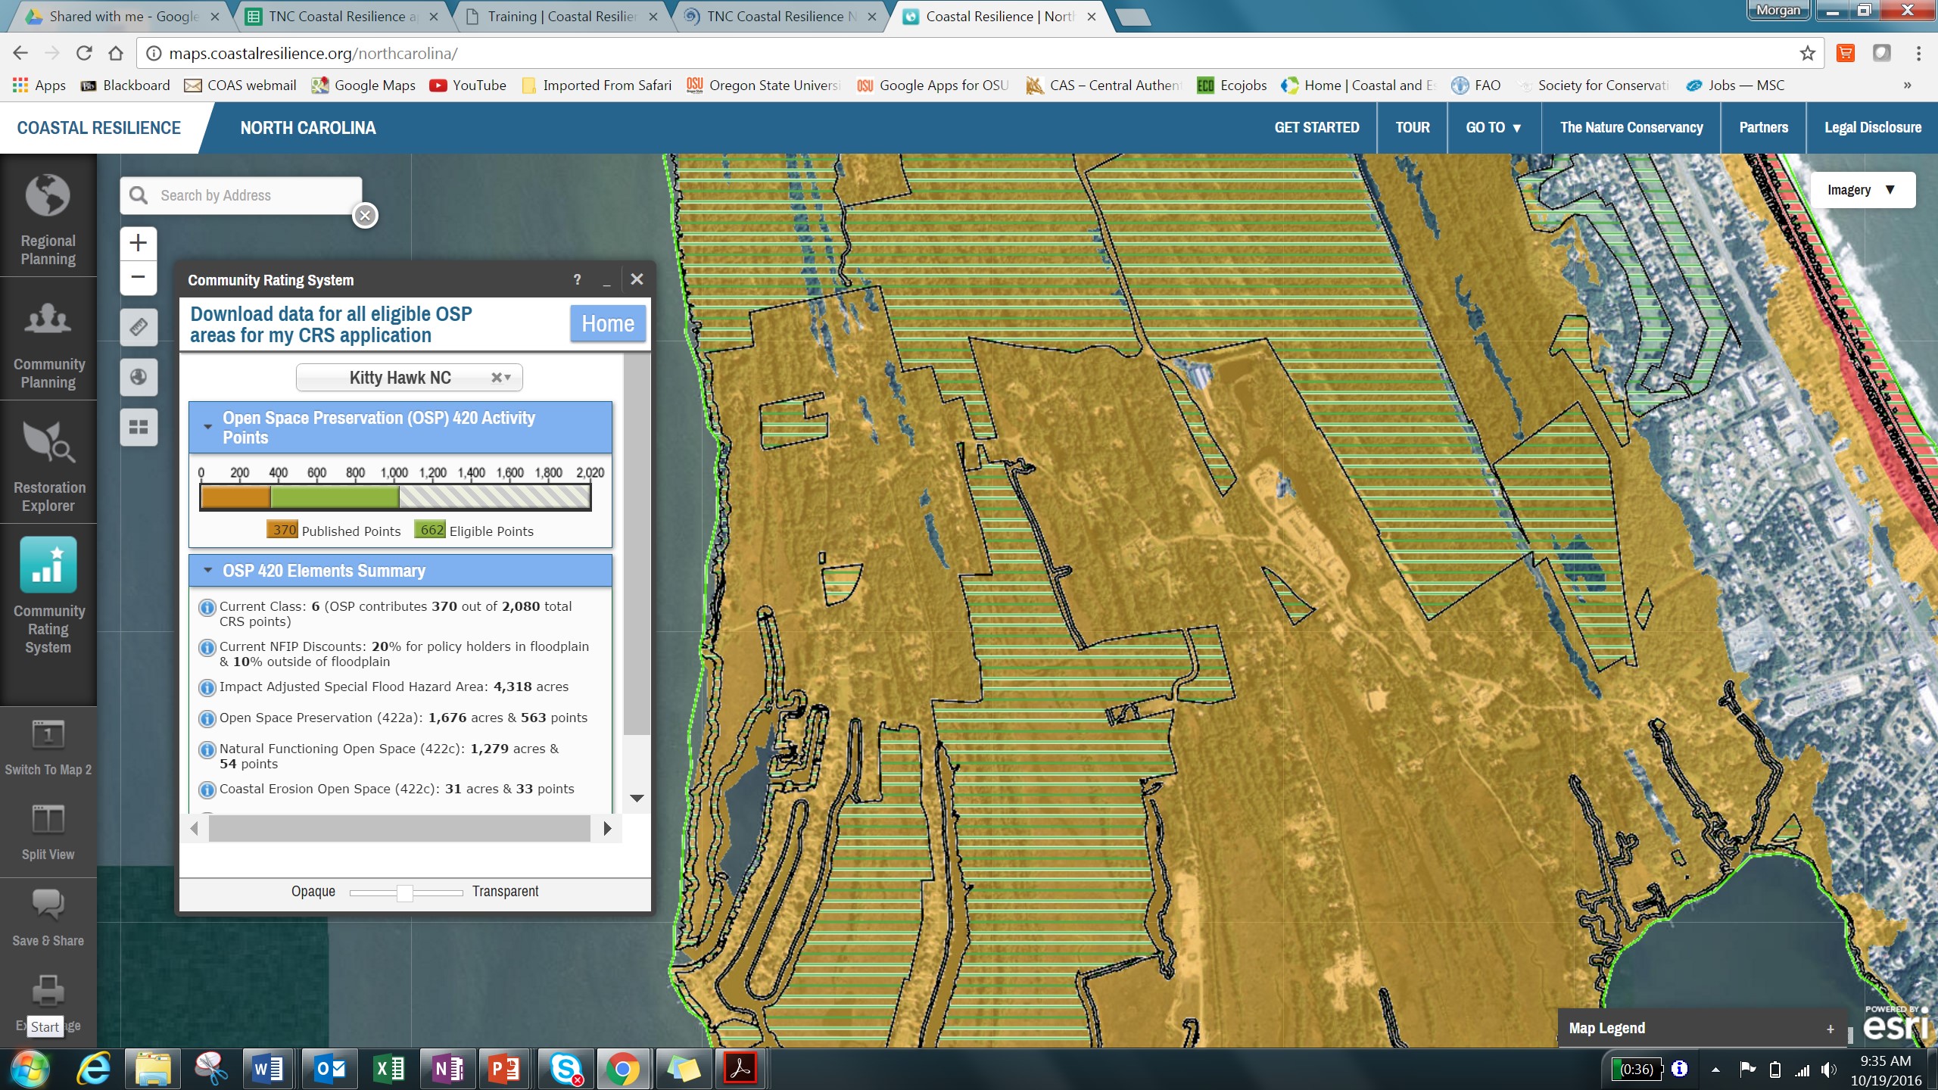Click the map zoom in plus button
The image size is (1938, 1090).
[138, 243]
